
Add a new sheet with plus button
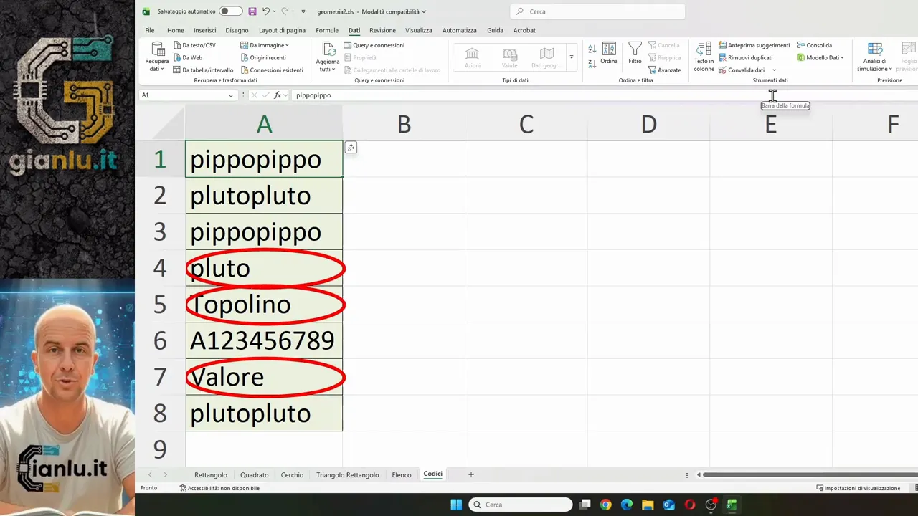click(x=471, y=475)
